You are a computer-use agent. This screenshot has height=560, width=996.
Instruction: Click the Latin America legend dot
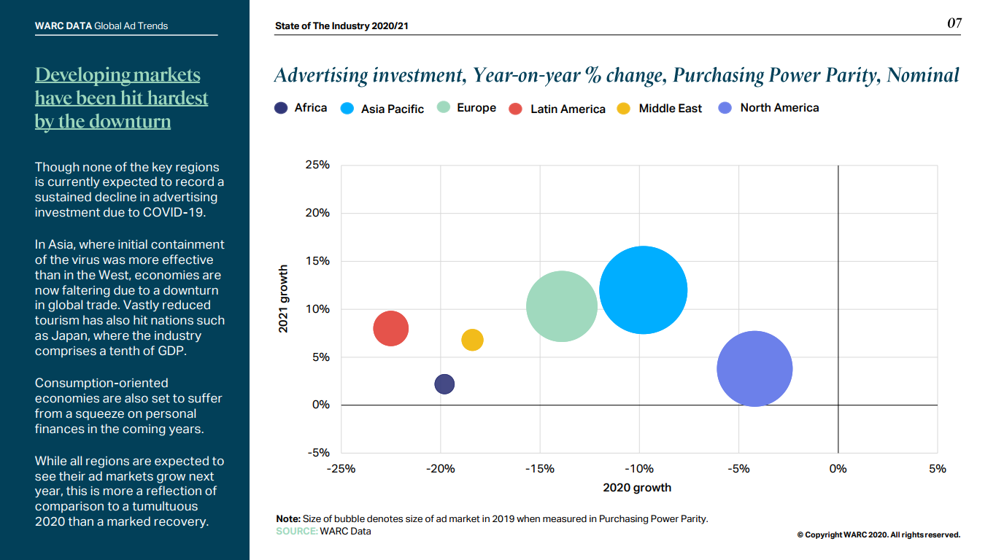516,109
